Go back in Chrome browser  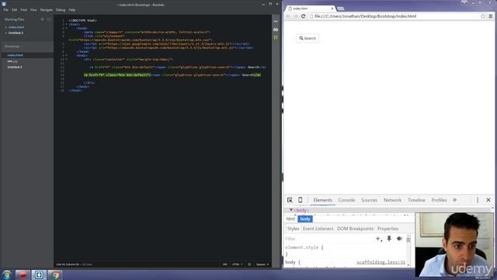(x=288, y=16)
